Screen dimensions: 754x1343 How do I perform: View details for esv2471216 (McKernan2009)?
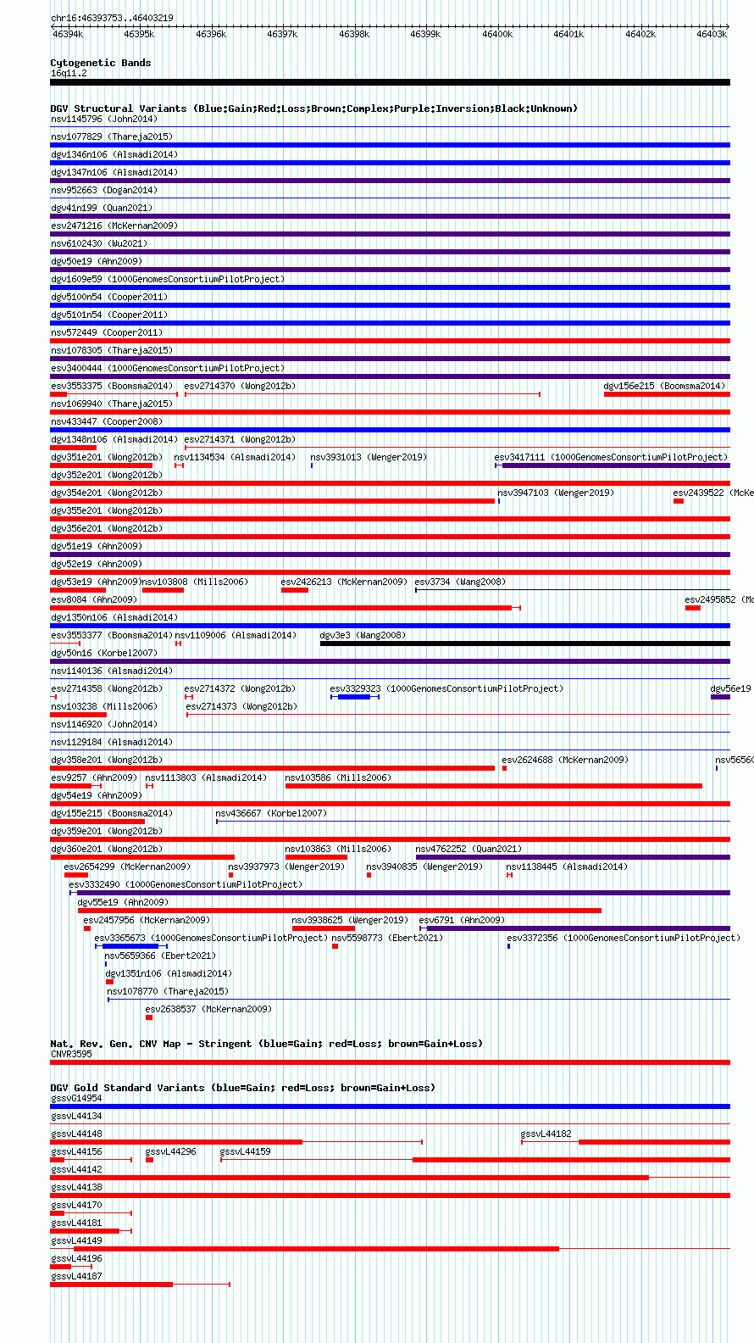pyautogui.click(x=114, y=226)
